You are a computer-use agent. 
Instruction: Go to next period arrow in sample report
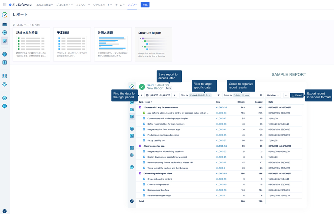[x=174, y=95]
